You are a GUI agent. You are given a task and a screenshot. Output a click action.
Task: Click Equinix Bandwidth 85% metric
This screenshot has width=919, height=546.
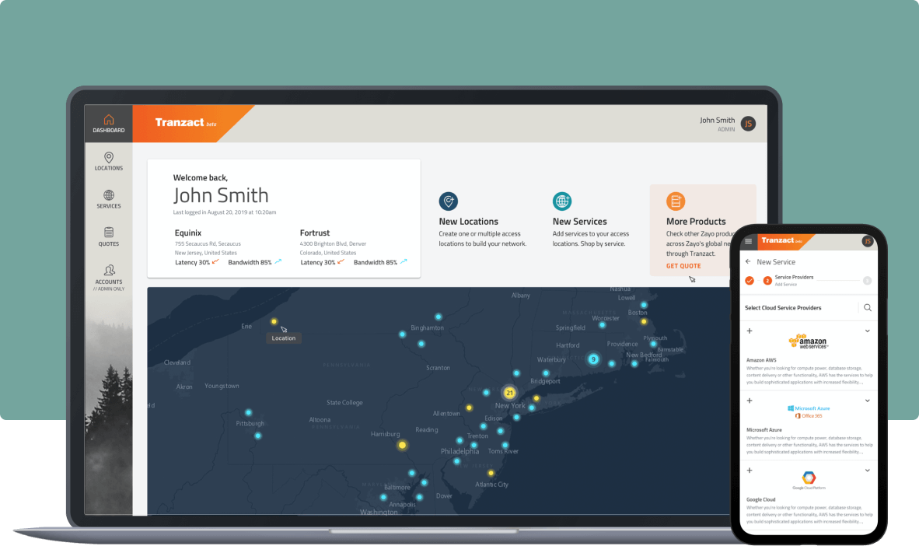[x=255, y=262]
